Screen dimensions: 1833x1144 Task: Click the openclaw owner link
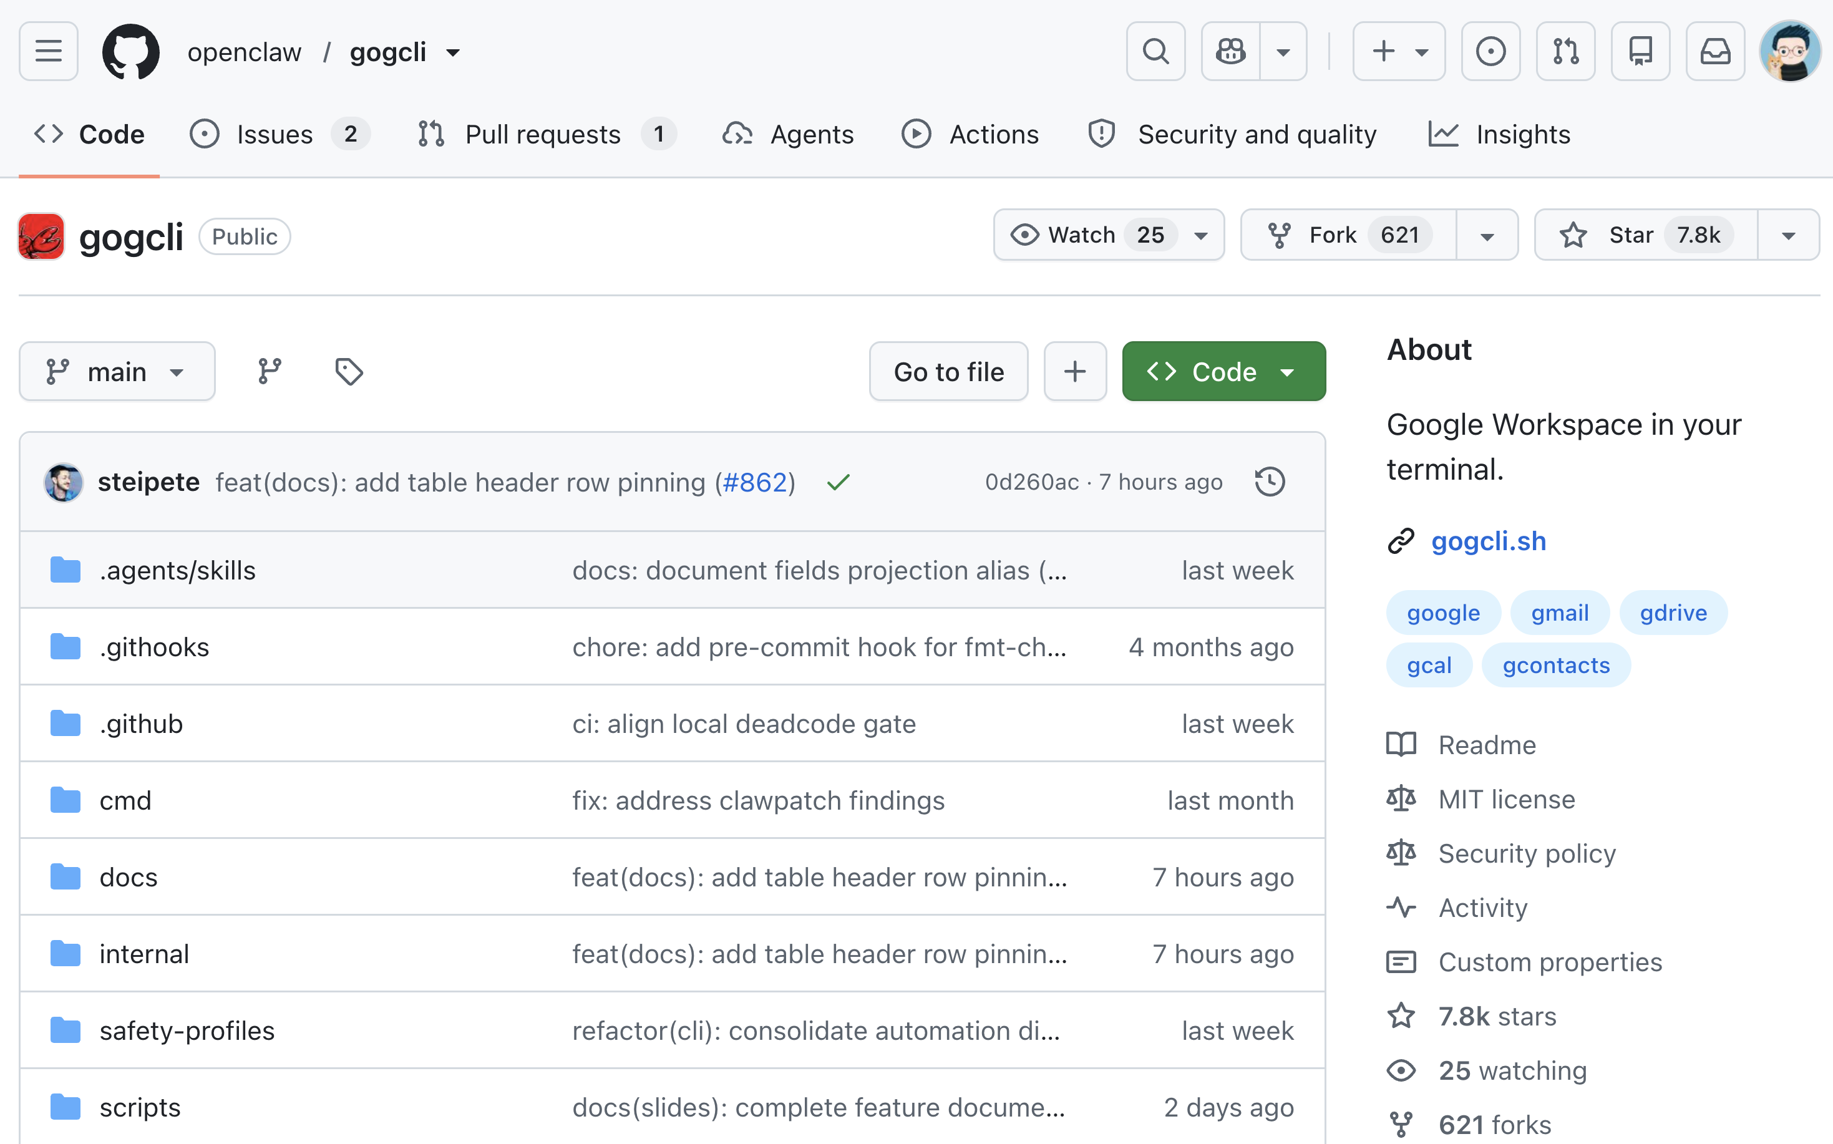[245, 52]
